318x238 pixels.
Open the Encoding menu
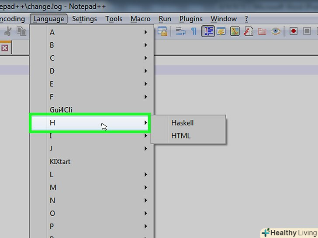[12, 19]
